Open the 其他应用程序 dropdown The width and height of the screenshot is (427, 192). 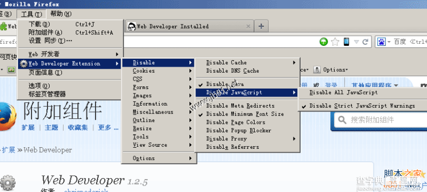[374, 85]
